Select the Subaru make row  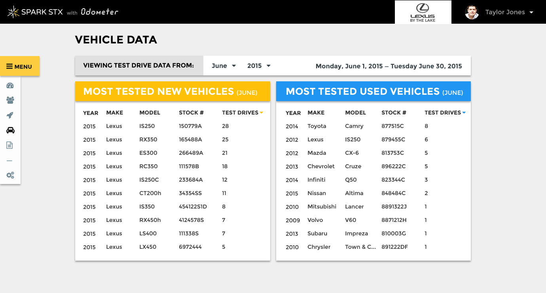point(317,233)
